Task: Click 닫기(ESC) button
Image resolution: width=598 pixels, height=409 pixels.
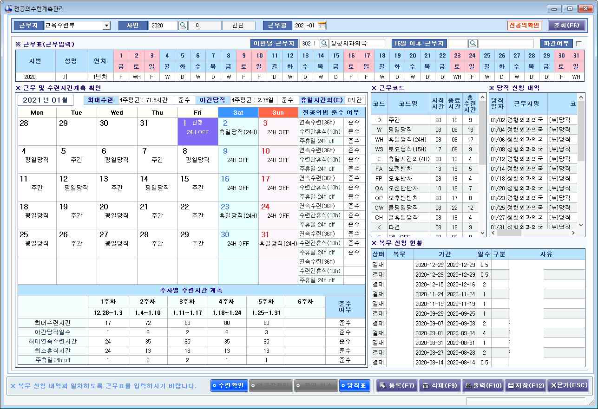Action: [x=568, y=385]
